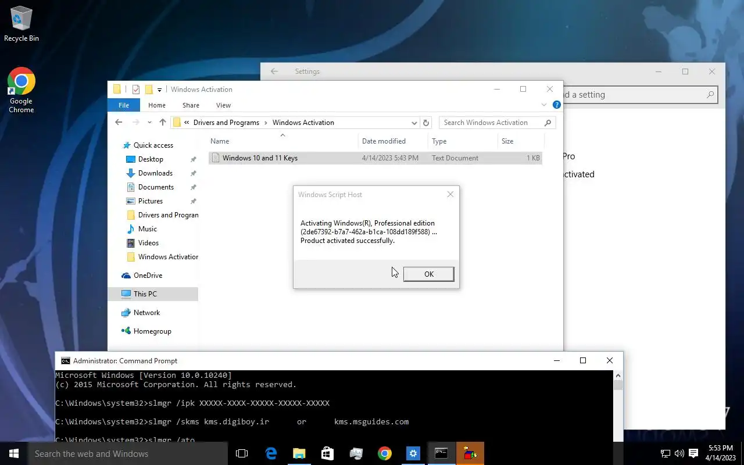
Task: Sort files by Date modified column
Action: (394, 141)
